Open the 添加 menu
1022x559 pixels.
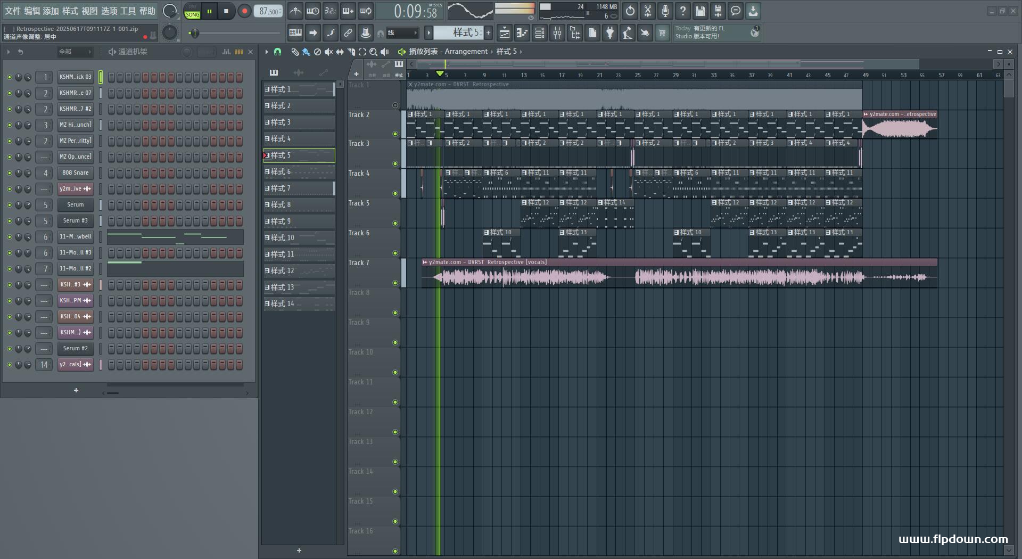pyautogui.click(x=51, y=11)
